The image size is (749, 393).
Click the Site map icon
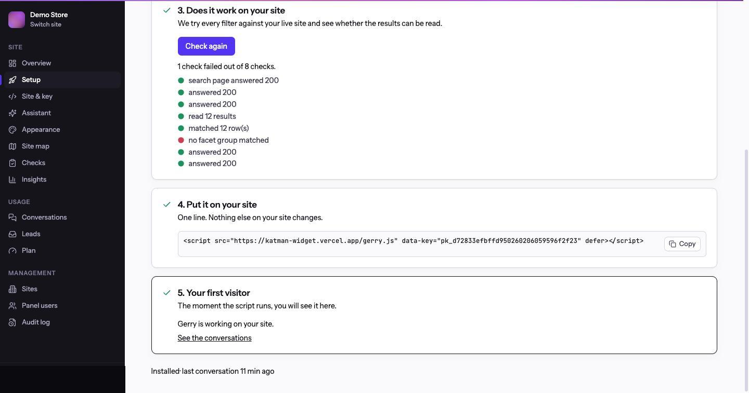pos(12,146)
